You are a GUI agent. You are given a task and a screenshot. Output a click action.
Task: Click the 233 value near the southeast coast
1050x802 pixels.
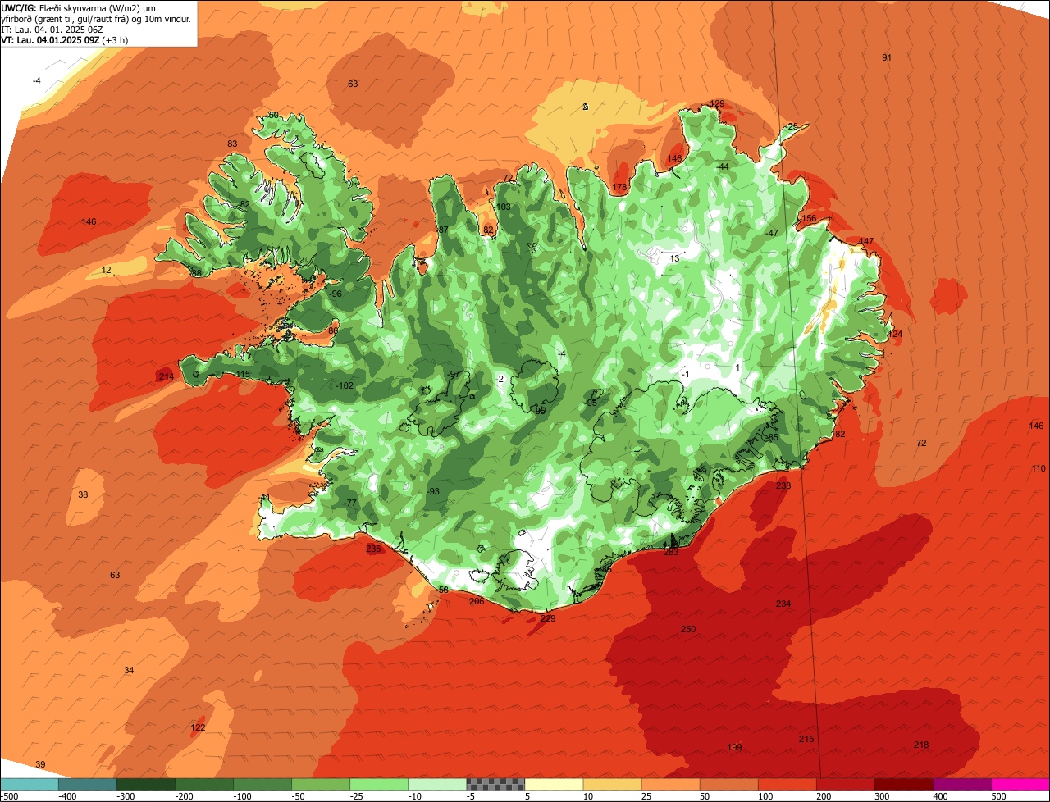point(783,485)
